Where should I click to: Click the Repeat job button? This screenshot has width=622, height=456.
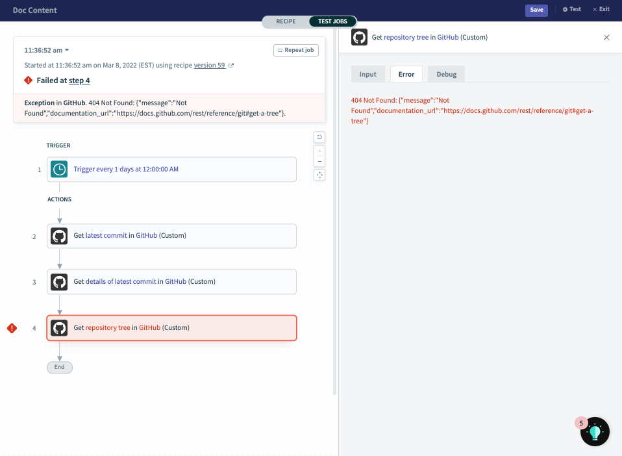(296, 50)
